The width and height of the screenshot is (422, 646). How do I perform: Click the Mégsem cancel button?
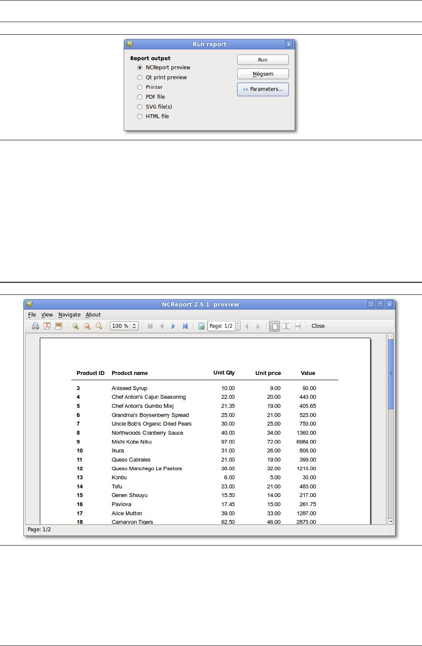(263, 74)
